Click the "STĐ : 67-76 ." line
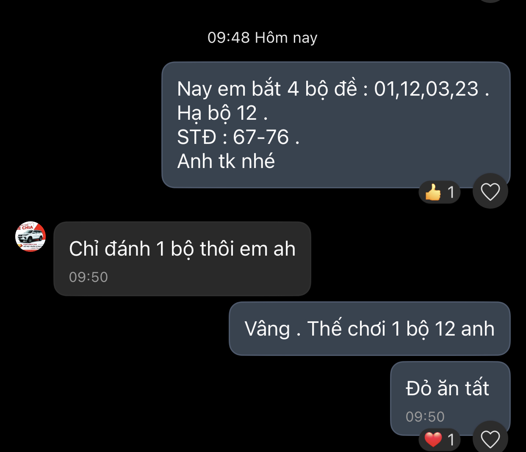 (238, 137)
